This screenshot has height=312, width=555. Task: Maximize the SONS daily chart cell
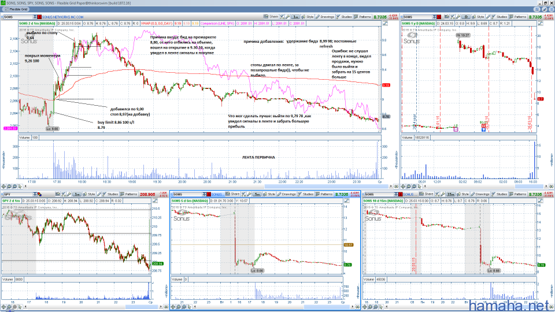point(541,23)
